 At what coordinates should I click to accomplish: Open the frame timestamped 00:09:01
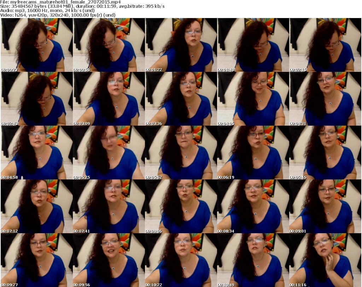point(325,206)
